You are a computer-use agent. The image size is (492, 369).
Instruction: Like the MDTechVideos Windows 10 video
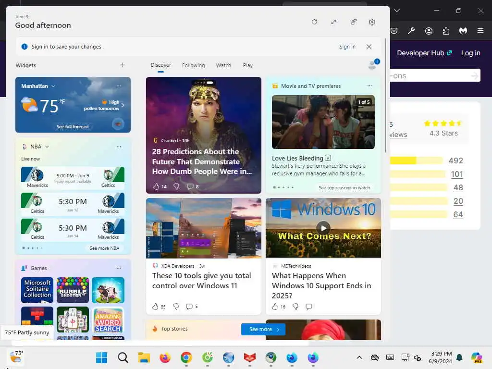(x=275, y=306)
